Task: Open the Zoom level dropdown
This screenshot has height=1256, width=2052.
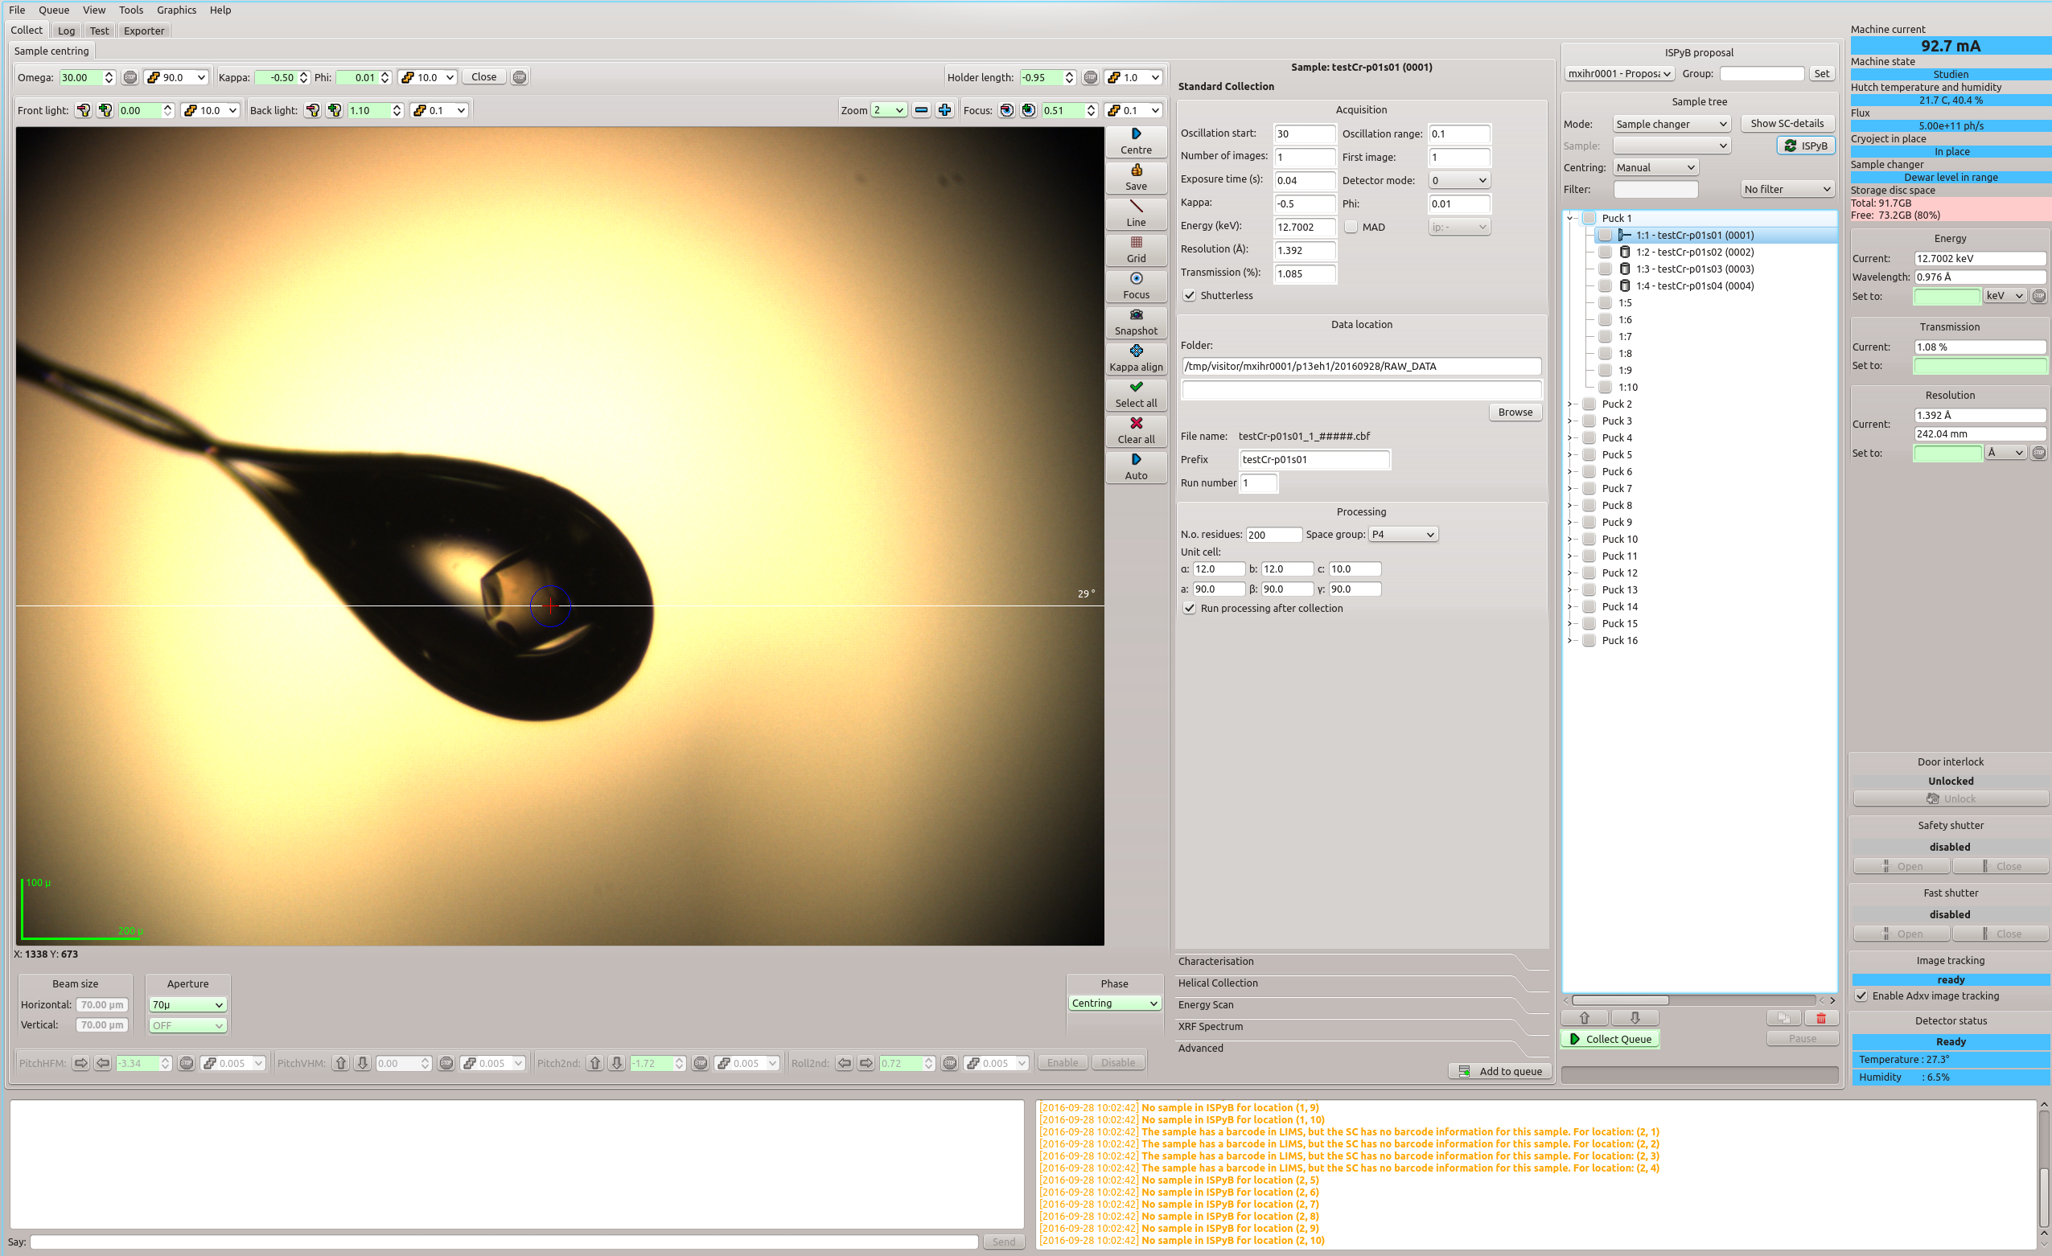Action: click(889, 110)
